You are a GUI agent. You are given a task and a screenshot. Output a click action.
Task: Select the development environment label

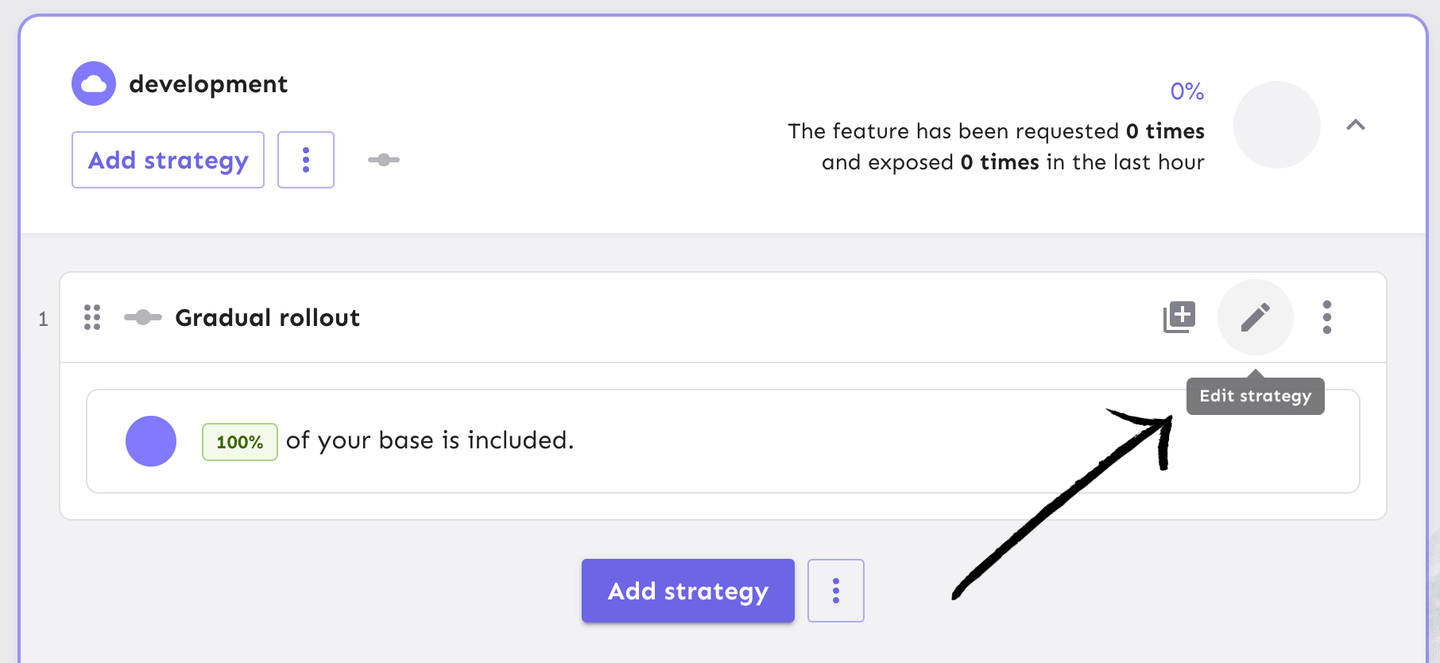(208, 83)
